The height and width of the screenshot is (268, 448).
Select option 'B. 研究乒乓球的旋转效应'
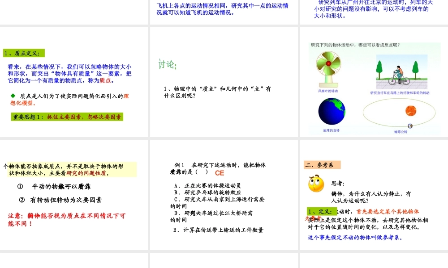pyautogui.click(x=208, y=192)
